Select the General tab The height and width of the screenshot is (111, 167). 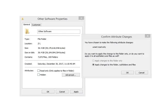tap(26, 24)
